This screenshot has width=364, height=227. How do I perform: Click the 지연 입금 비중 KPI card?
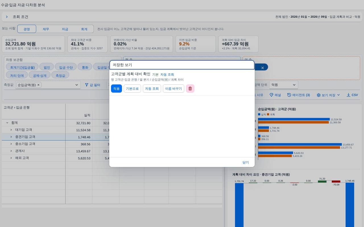tap(196, 44)
